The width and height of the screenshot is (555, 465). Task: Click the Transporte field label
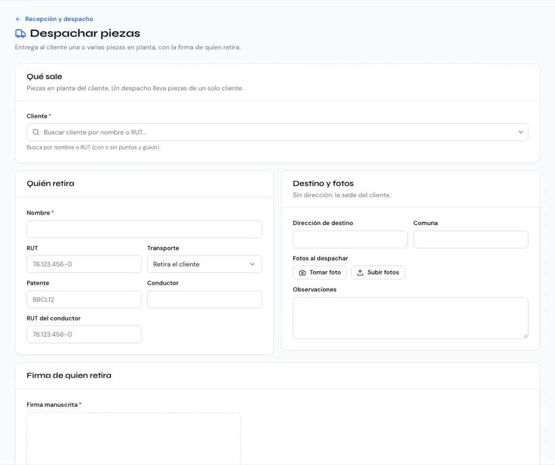[163, 248]
